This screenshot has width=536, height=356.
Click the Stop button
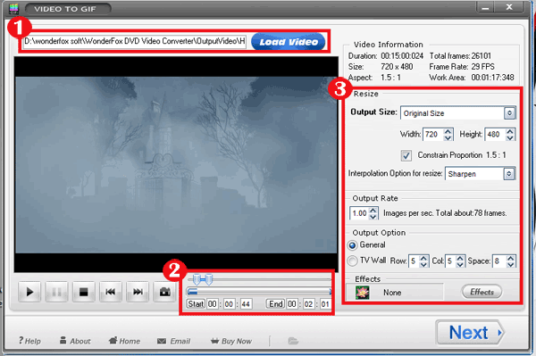(x=83, y=292)
